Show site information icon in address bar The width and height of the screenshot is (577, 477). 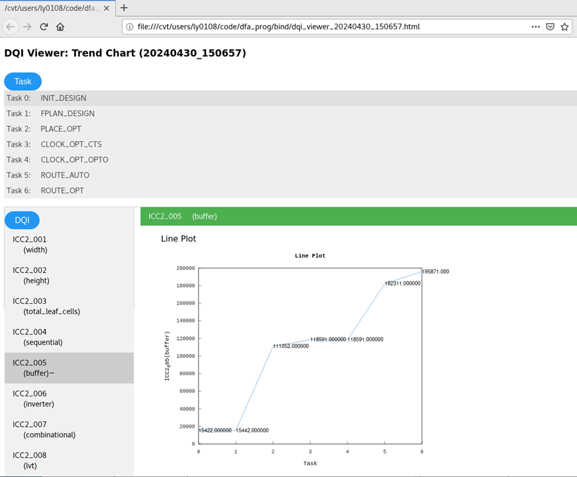(130, 27)
